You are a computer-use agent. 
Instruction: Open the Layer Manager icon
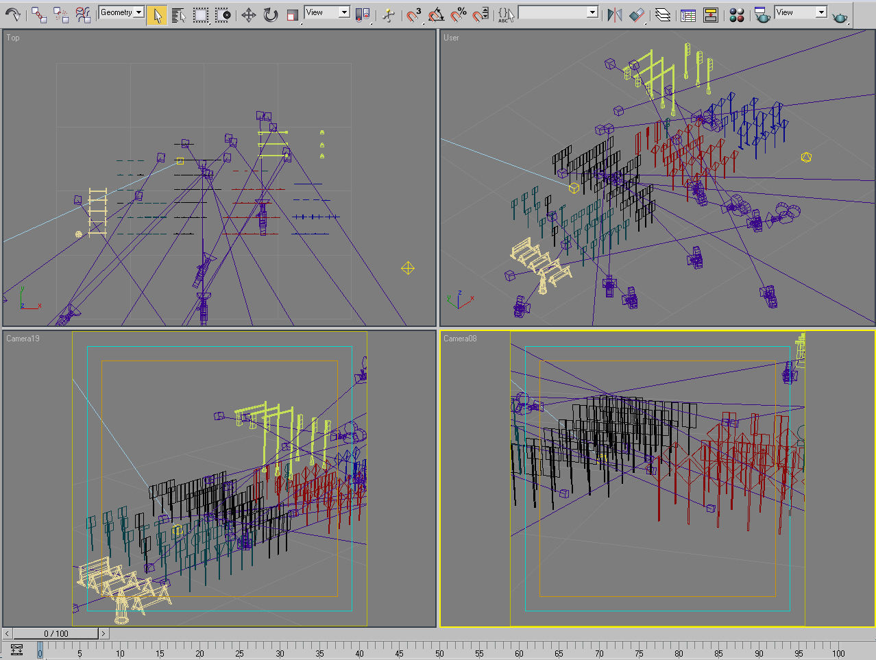point(663,15)
